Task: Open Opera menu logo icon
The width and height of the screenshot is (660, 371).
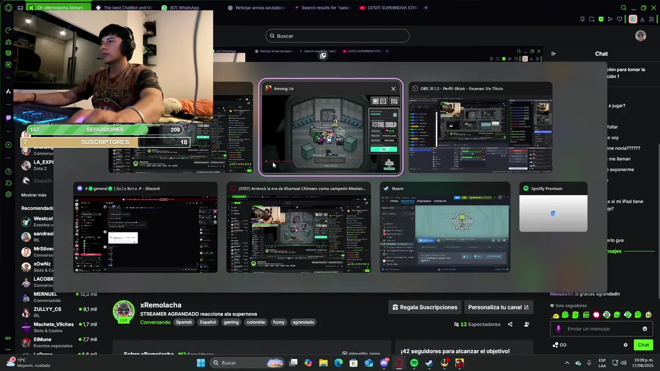Action: tap(8, 8)
